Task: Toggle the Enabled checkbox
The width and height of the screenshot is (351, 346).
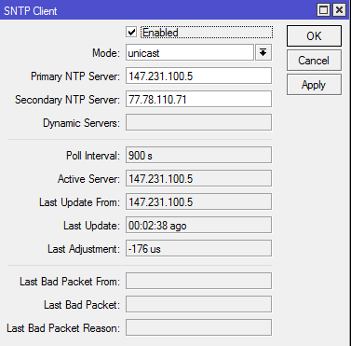Action: point(131,32)
